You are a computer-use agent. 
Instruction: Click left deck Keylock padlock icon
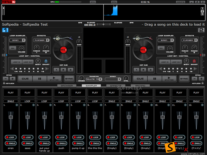click(4, 83)
